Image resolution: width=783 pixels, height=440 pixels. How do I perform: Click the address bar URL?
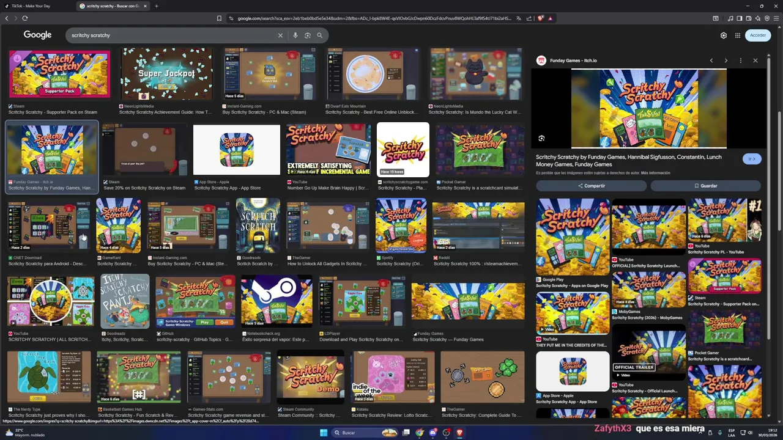coord(373,18)
